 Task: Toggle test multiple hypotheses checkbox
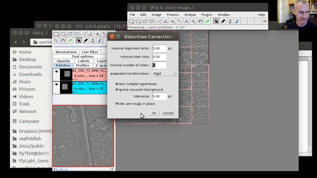coord(117,84)
